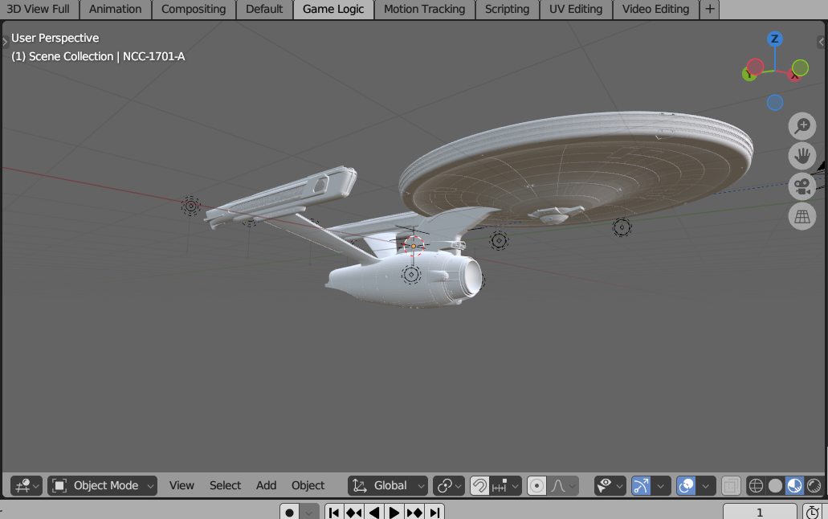Screen dimensions: 828x519
Task: Toggle snapping magnet icon
Action: tap(479, 485)
